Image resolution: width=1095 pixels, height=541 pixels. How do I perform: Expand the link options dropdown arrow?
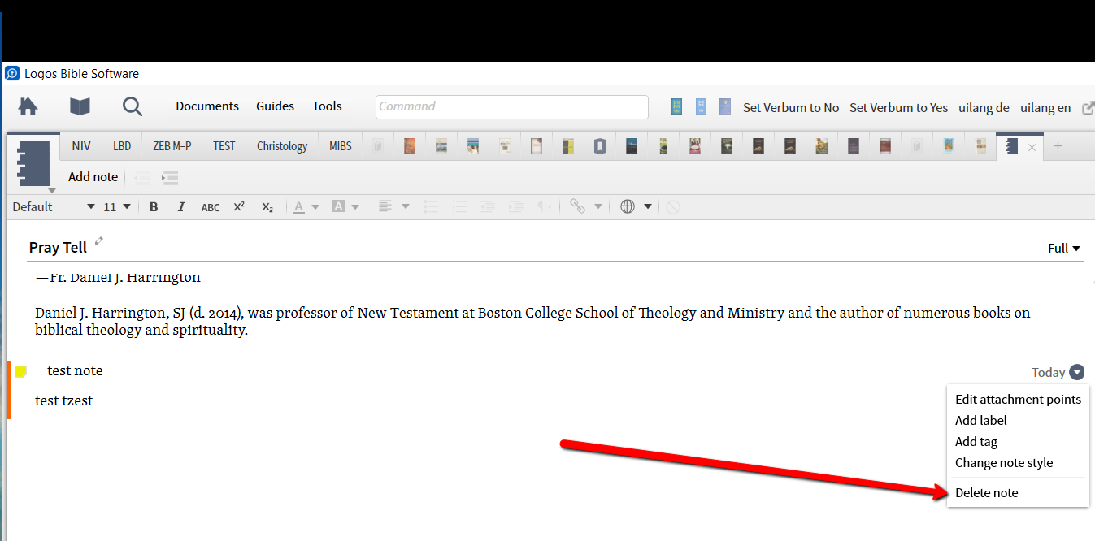coord(598,207)
